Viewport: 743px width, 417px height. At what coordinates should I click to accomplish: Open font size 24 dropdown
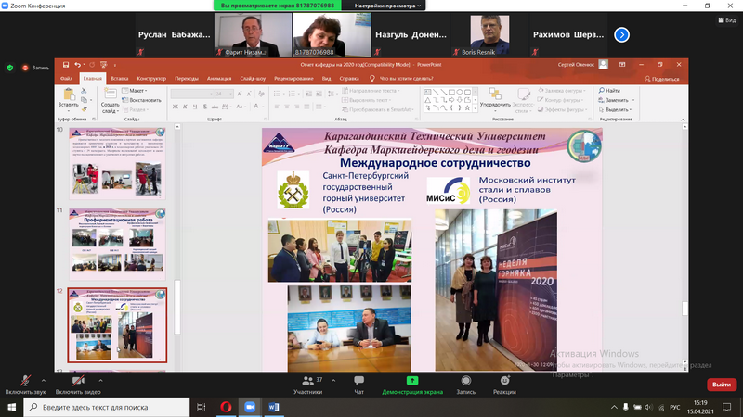[230, 95]
